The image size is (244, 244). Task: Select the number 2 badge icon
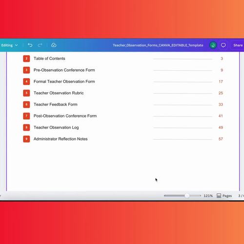[26, 59]
